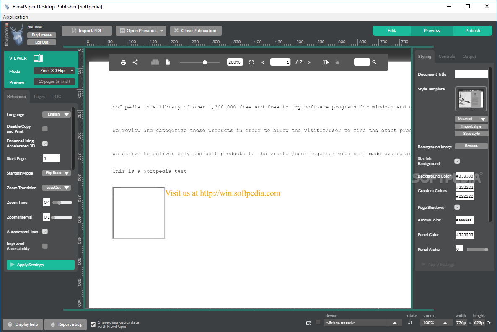This screenshot has height=332, width=497.
Task: Open the Zoom Transition easeOut dropdown
Action: tap(57, 188)
